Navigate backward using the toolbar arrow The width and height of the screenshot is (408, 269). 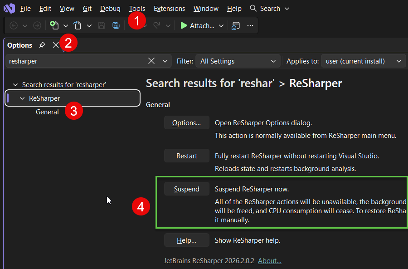pos(14,25)
